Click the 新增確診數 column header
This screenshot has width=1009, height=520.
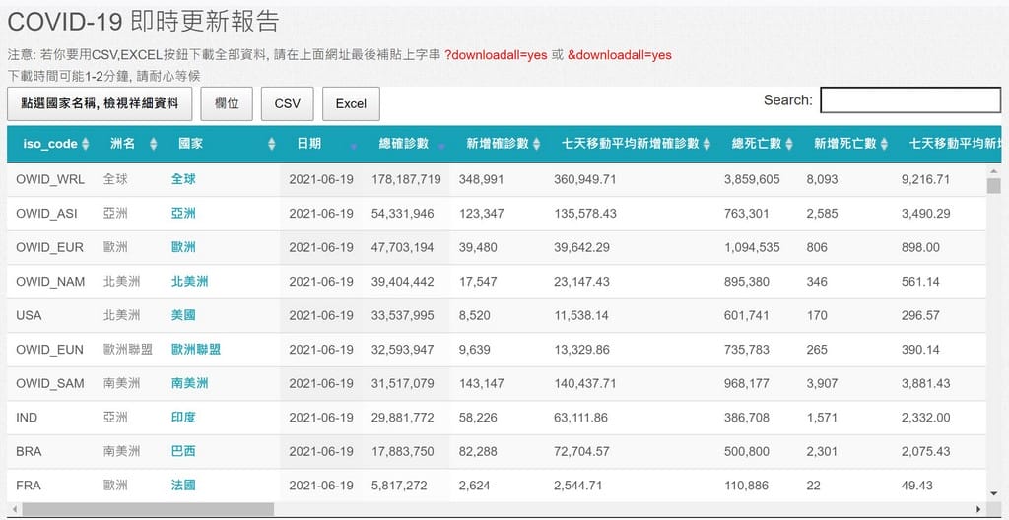coord(498,144)
